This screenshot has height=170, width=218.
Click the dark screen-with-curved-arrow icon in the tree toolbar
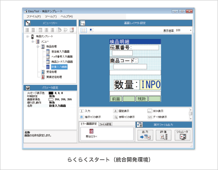[x=59, y=30]
